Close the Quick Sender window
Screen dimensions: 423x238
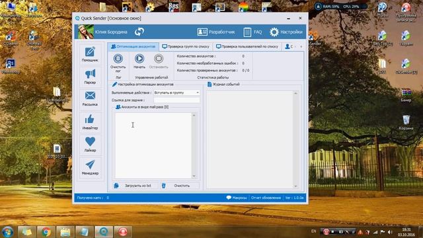(x=300, y=19)
